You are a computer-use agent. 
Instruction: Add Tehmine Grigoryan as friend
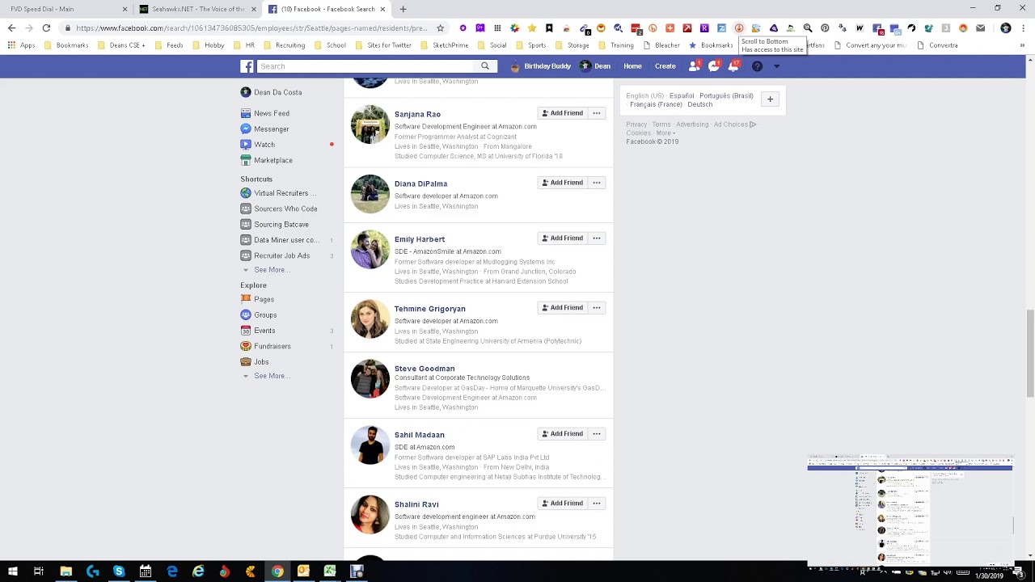pyautogui.click(x=562, y=308)
